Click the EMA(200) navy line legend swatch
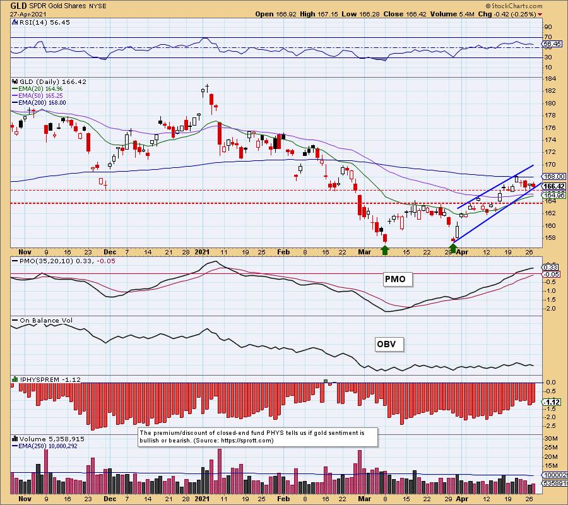Screen dimensions: 568x505 click(15, 102)
